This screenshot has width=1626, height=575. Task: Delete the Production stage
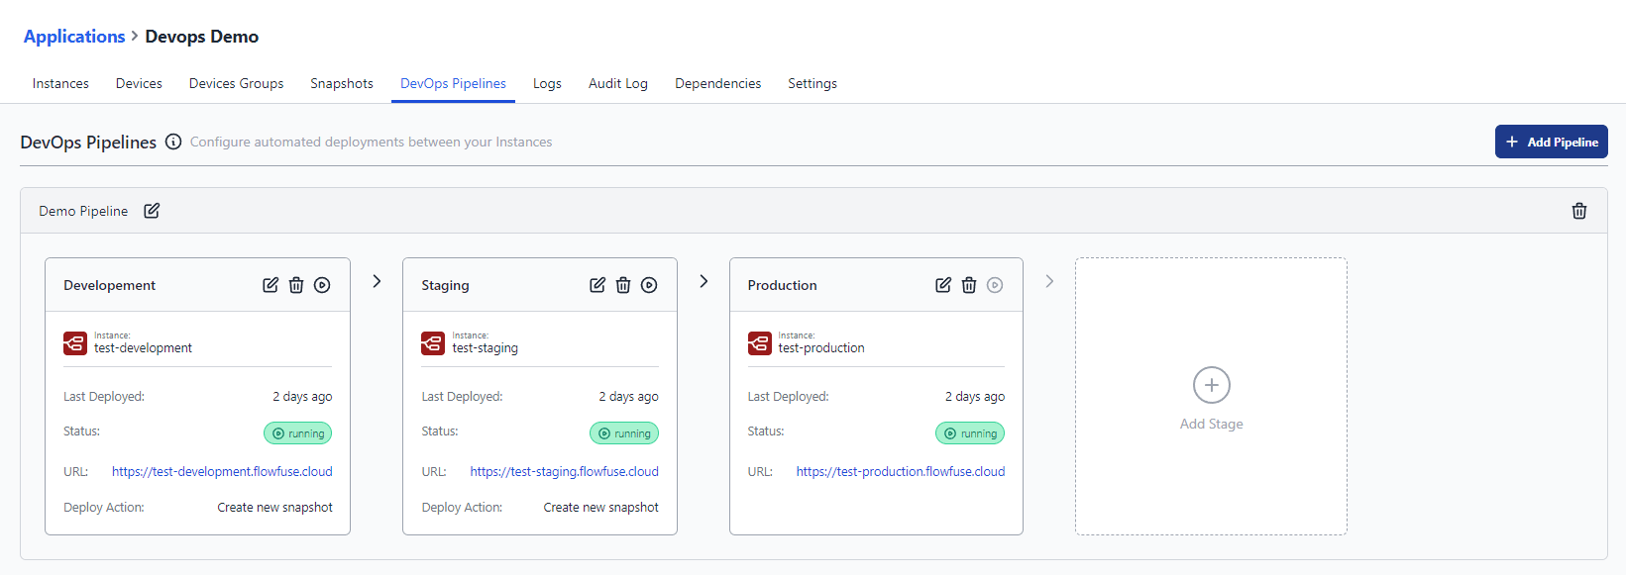[969, 285]
